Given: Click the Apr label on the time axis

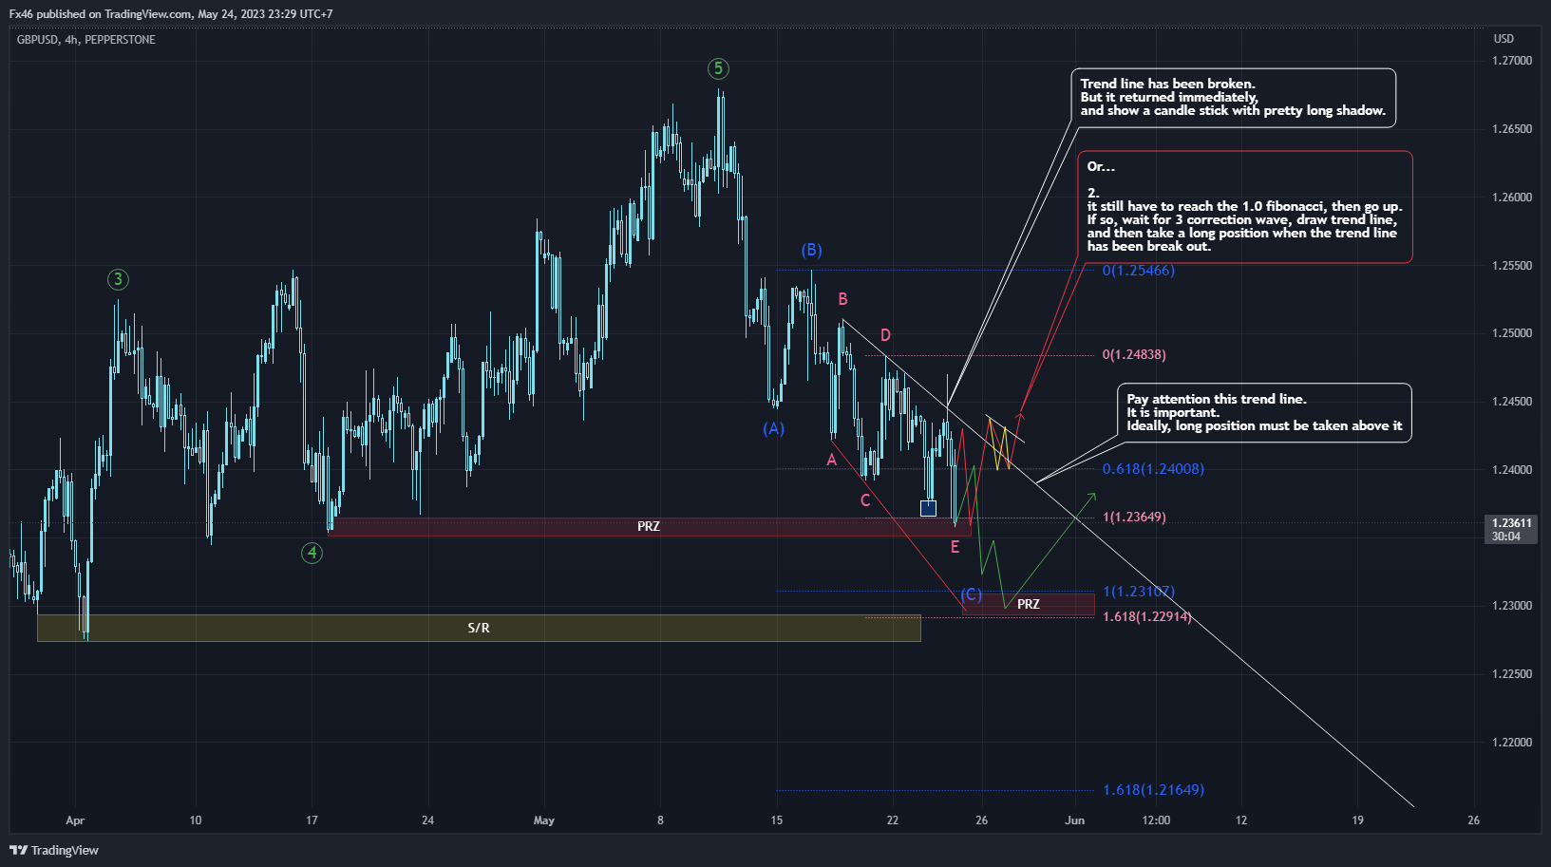Looking at the screenshot, I should (x=75, y=820).
